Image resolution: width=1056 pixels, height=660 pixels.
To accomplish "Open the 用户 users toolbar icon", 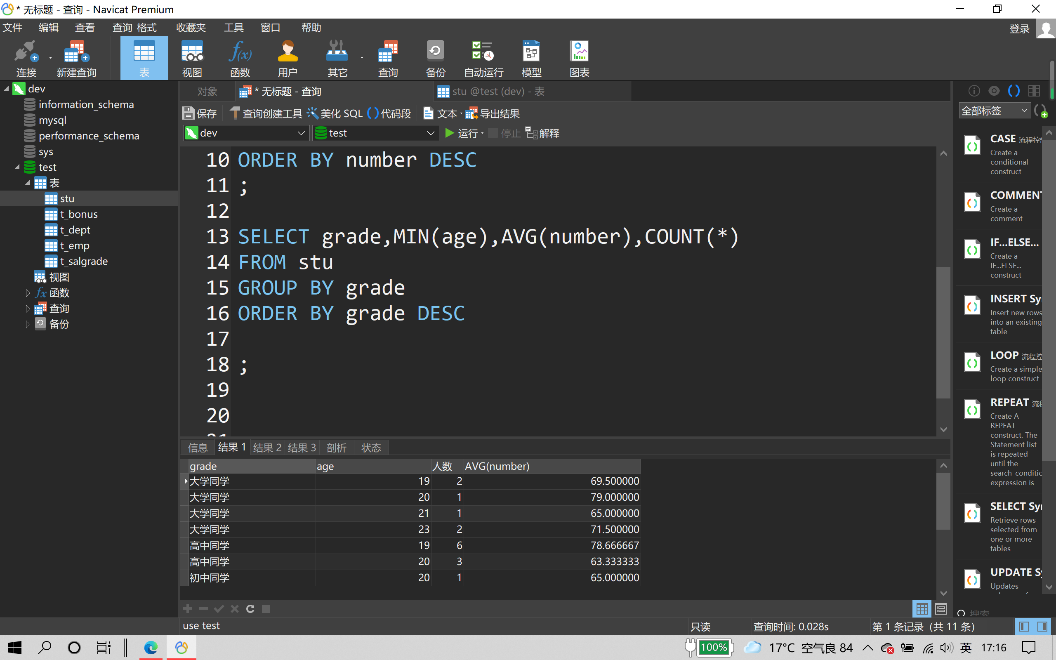I will [x=288, y=59].
